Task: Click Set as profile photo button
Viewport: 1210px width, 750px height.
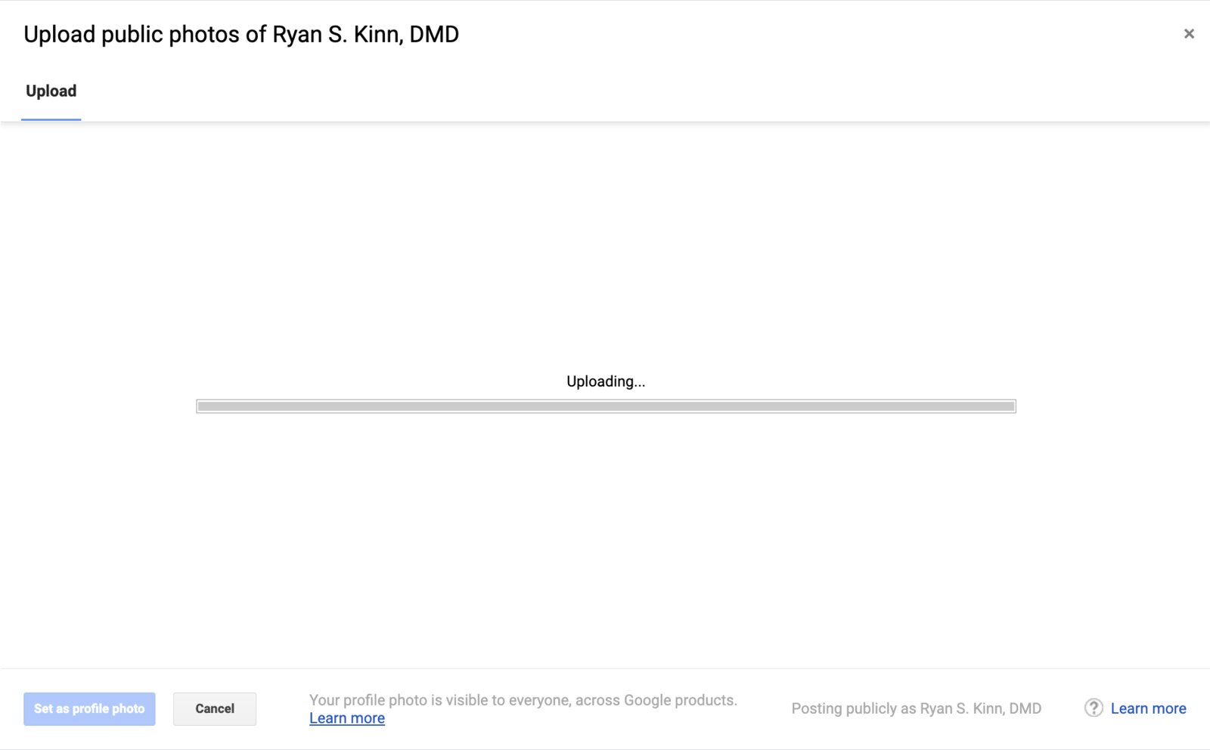Action: (x=89, y=709)
